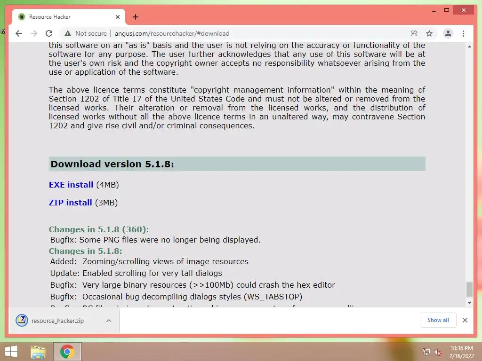Click the resource_hacker.zip file icon
Screen dimensions: 482x361
[22, 321]
